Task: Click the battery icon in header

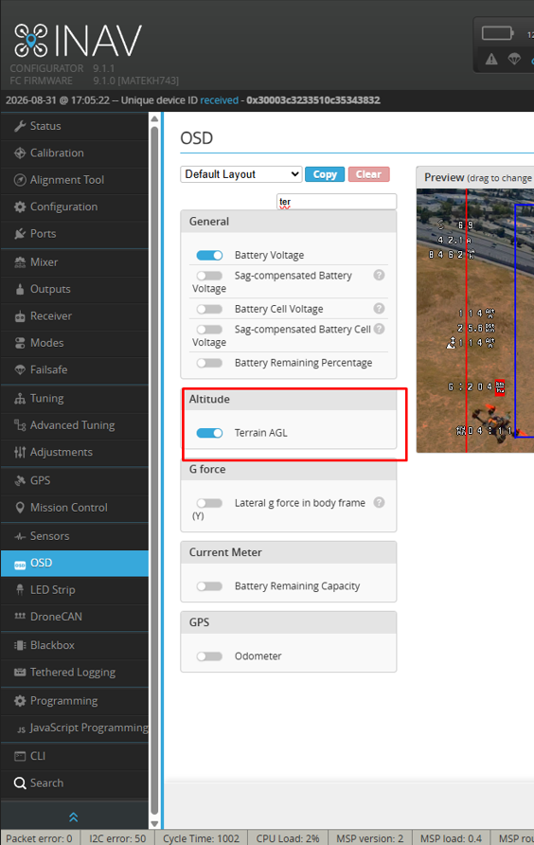Action: (498, 33)
